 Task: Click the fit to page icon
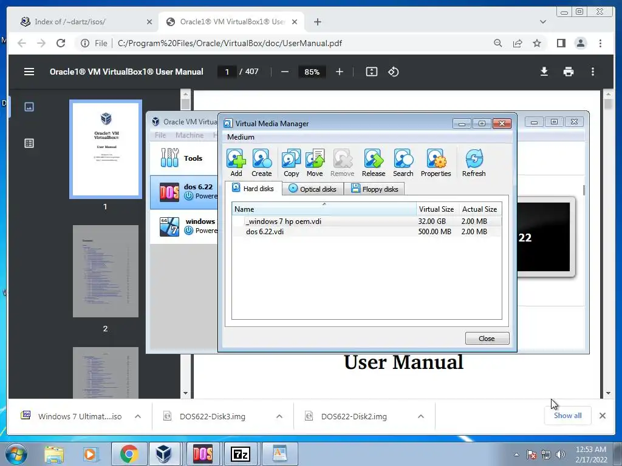coord(371,72)
